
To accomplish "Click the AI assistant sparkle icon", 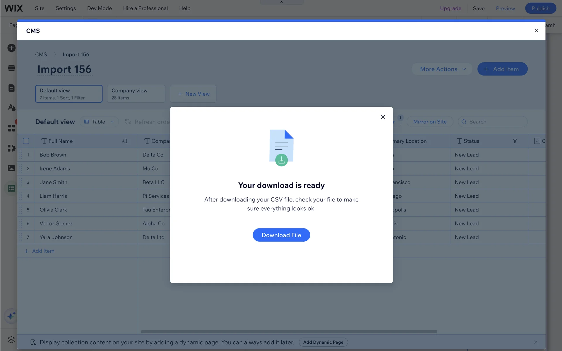I will coord(11,316).
